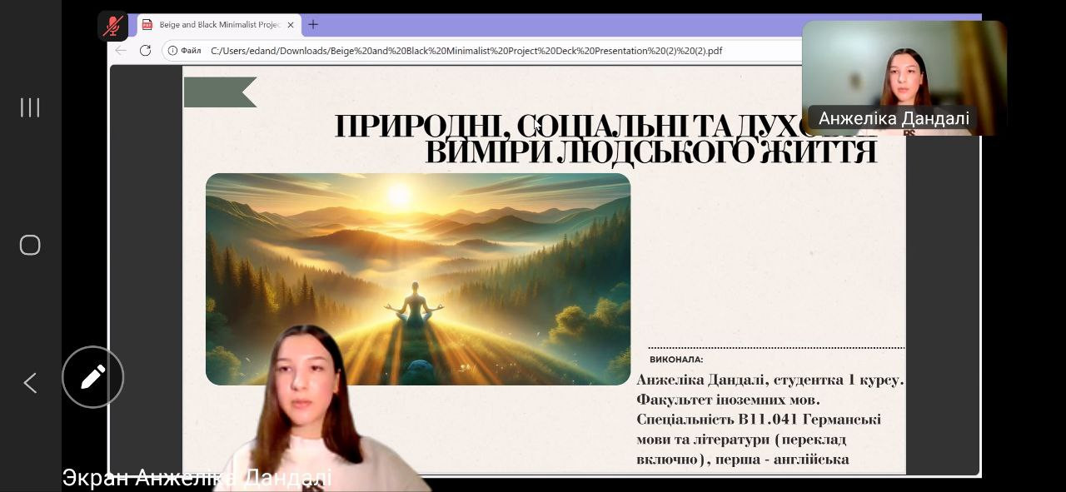Click the green ribbon banner shape on slide
The width and height of the screenshot is (1066, 492).
click(x=220, y=92)
